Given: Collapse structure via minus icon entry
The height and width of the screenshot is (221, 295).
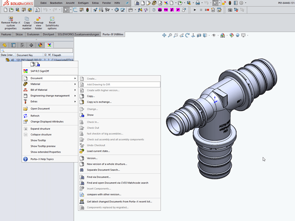Looking at the screenshot, I should pyautogui.click(x=41, y=135).
